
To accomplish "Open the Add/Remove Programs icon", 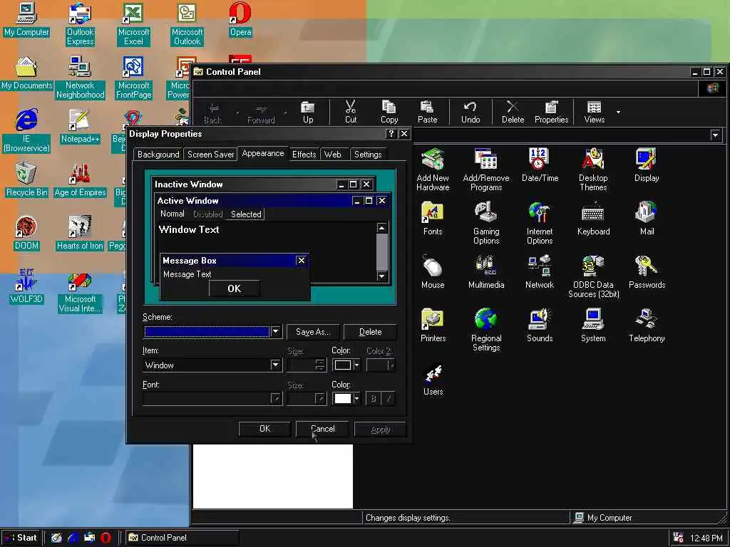I will [x=486, y=170].
